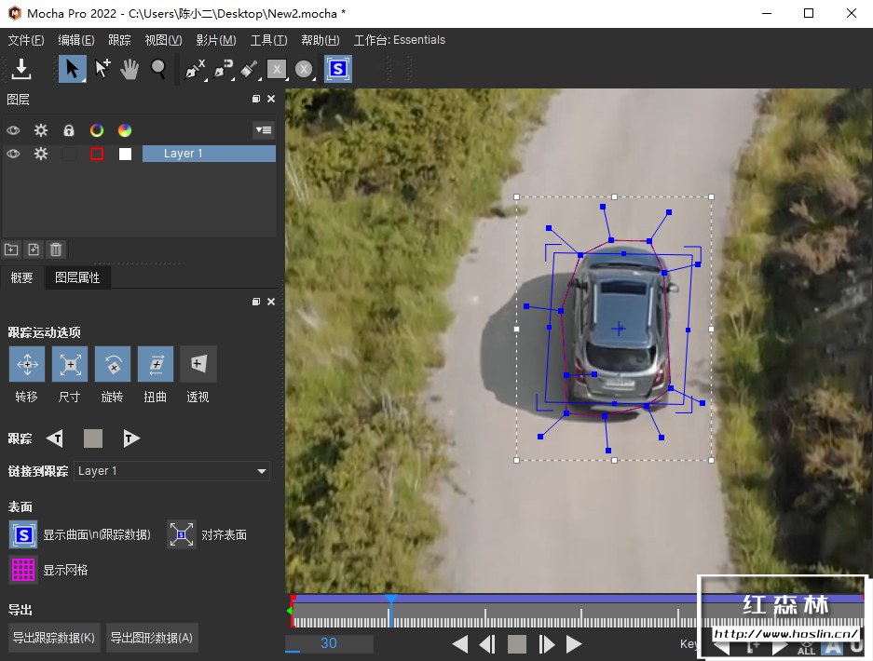Select the Create X-Spline pen tool
The width and height of the screenshot is (873, 661).
click(x=194, y=68)
